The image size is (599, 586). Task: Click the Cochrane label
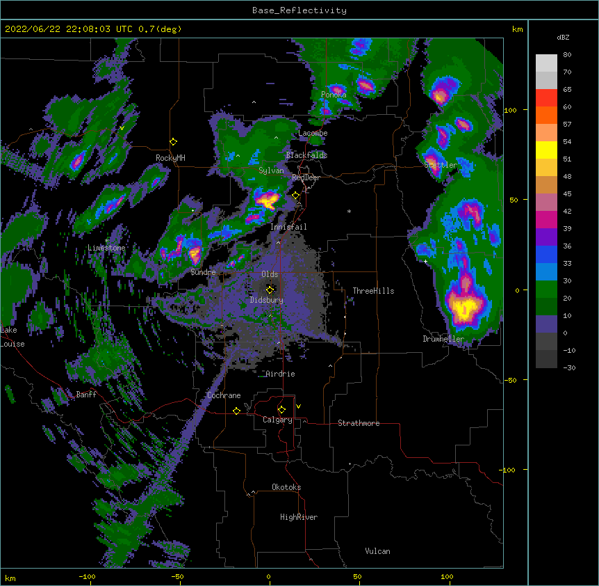pyautogui.click(x=224, y=395)
